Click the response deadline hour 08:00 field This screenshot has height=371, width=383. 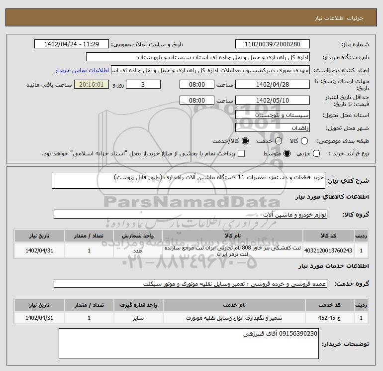pyautogui.click(x=197, y=84)
